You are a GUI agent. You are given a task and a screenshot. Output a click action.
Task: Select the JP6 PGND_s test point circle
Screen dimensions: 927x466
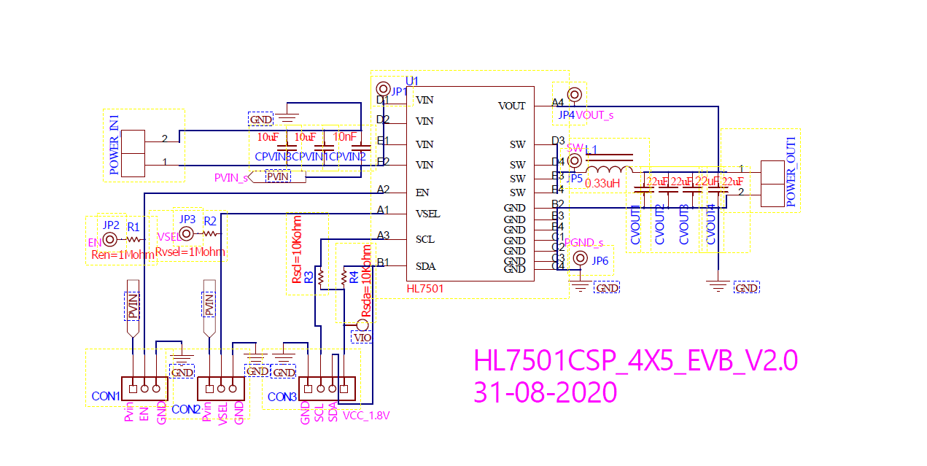[581, 258]
